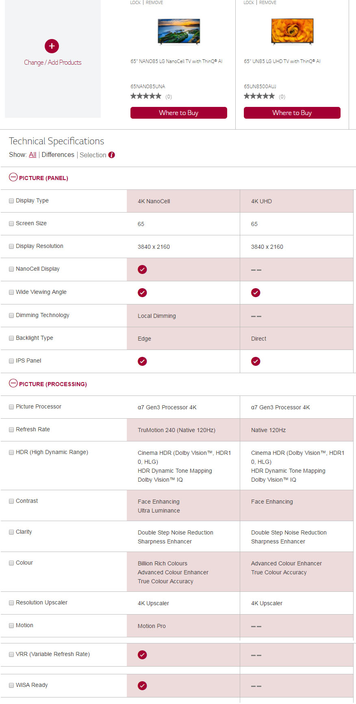Open Change / Add Products link
Image resolution: width=356 pixels, height=704 pixels.
coord(52,62)
